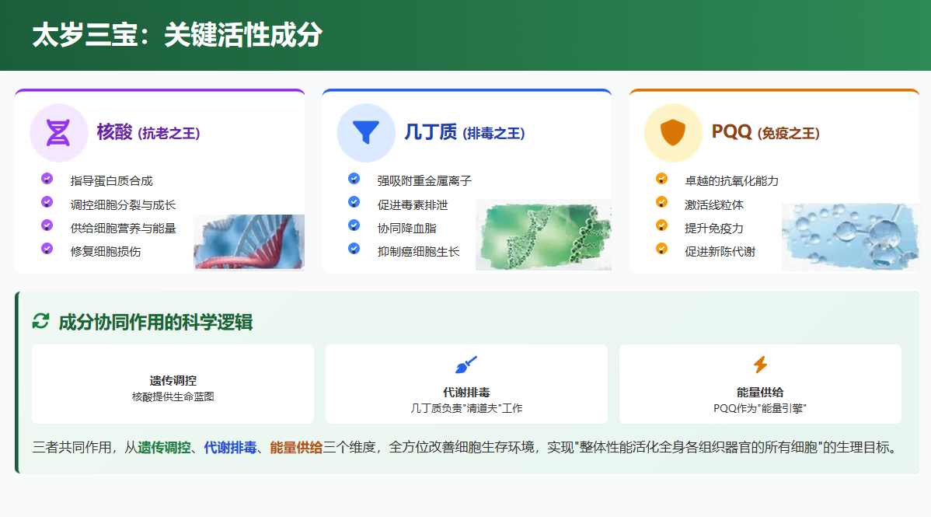Click the blue check icon beside 强吸附重金属离子
931x517 pixels.
tap(354, 179)
